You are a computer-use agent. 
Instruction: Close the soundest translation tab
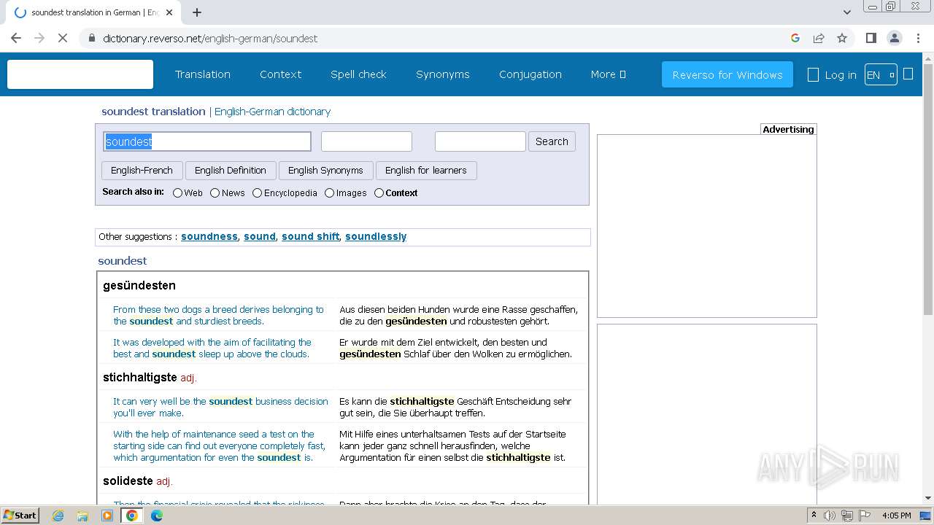coord(169,12)
